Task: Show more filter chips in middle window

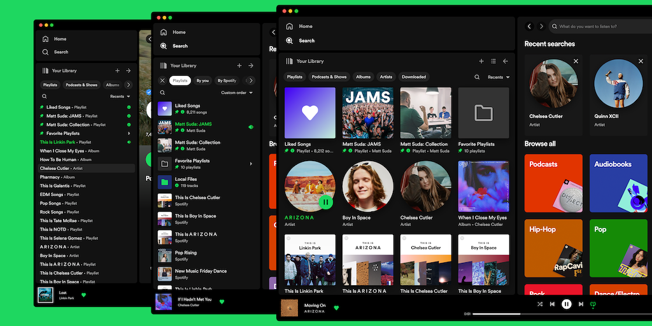Action: click(x=250, y=81)
